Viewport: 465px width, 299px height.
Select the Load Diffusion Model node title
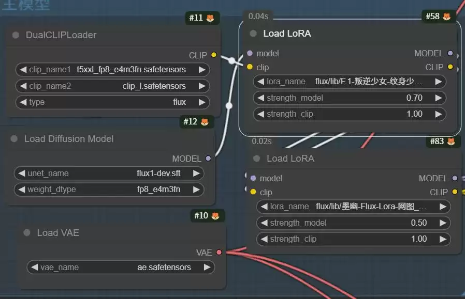[69, 139]
